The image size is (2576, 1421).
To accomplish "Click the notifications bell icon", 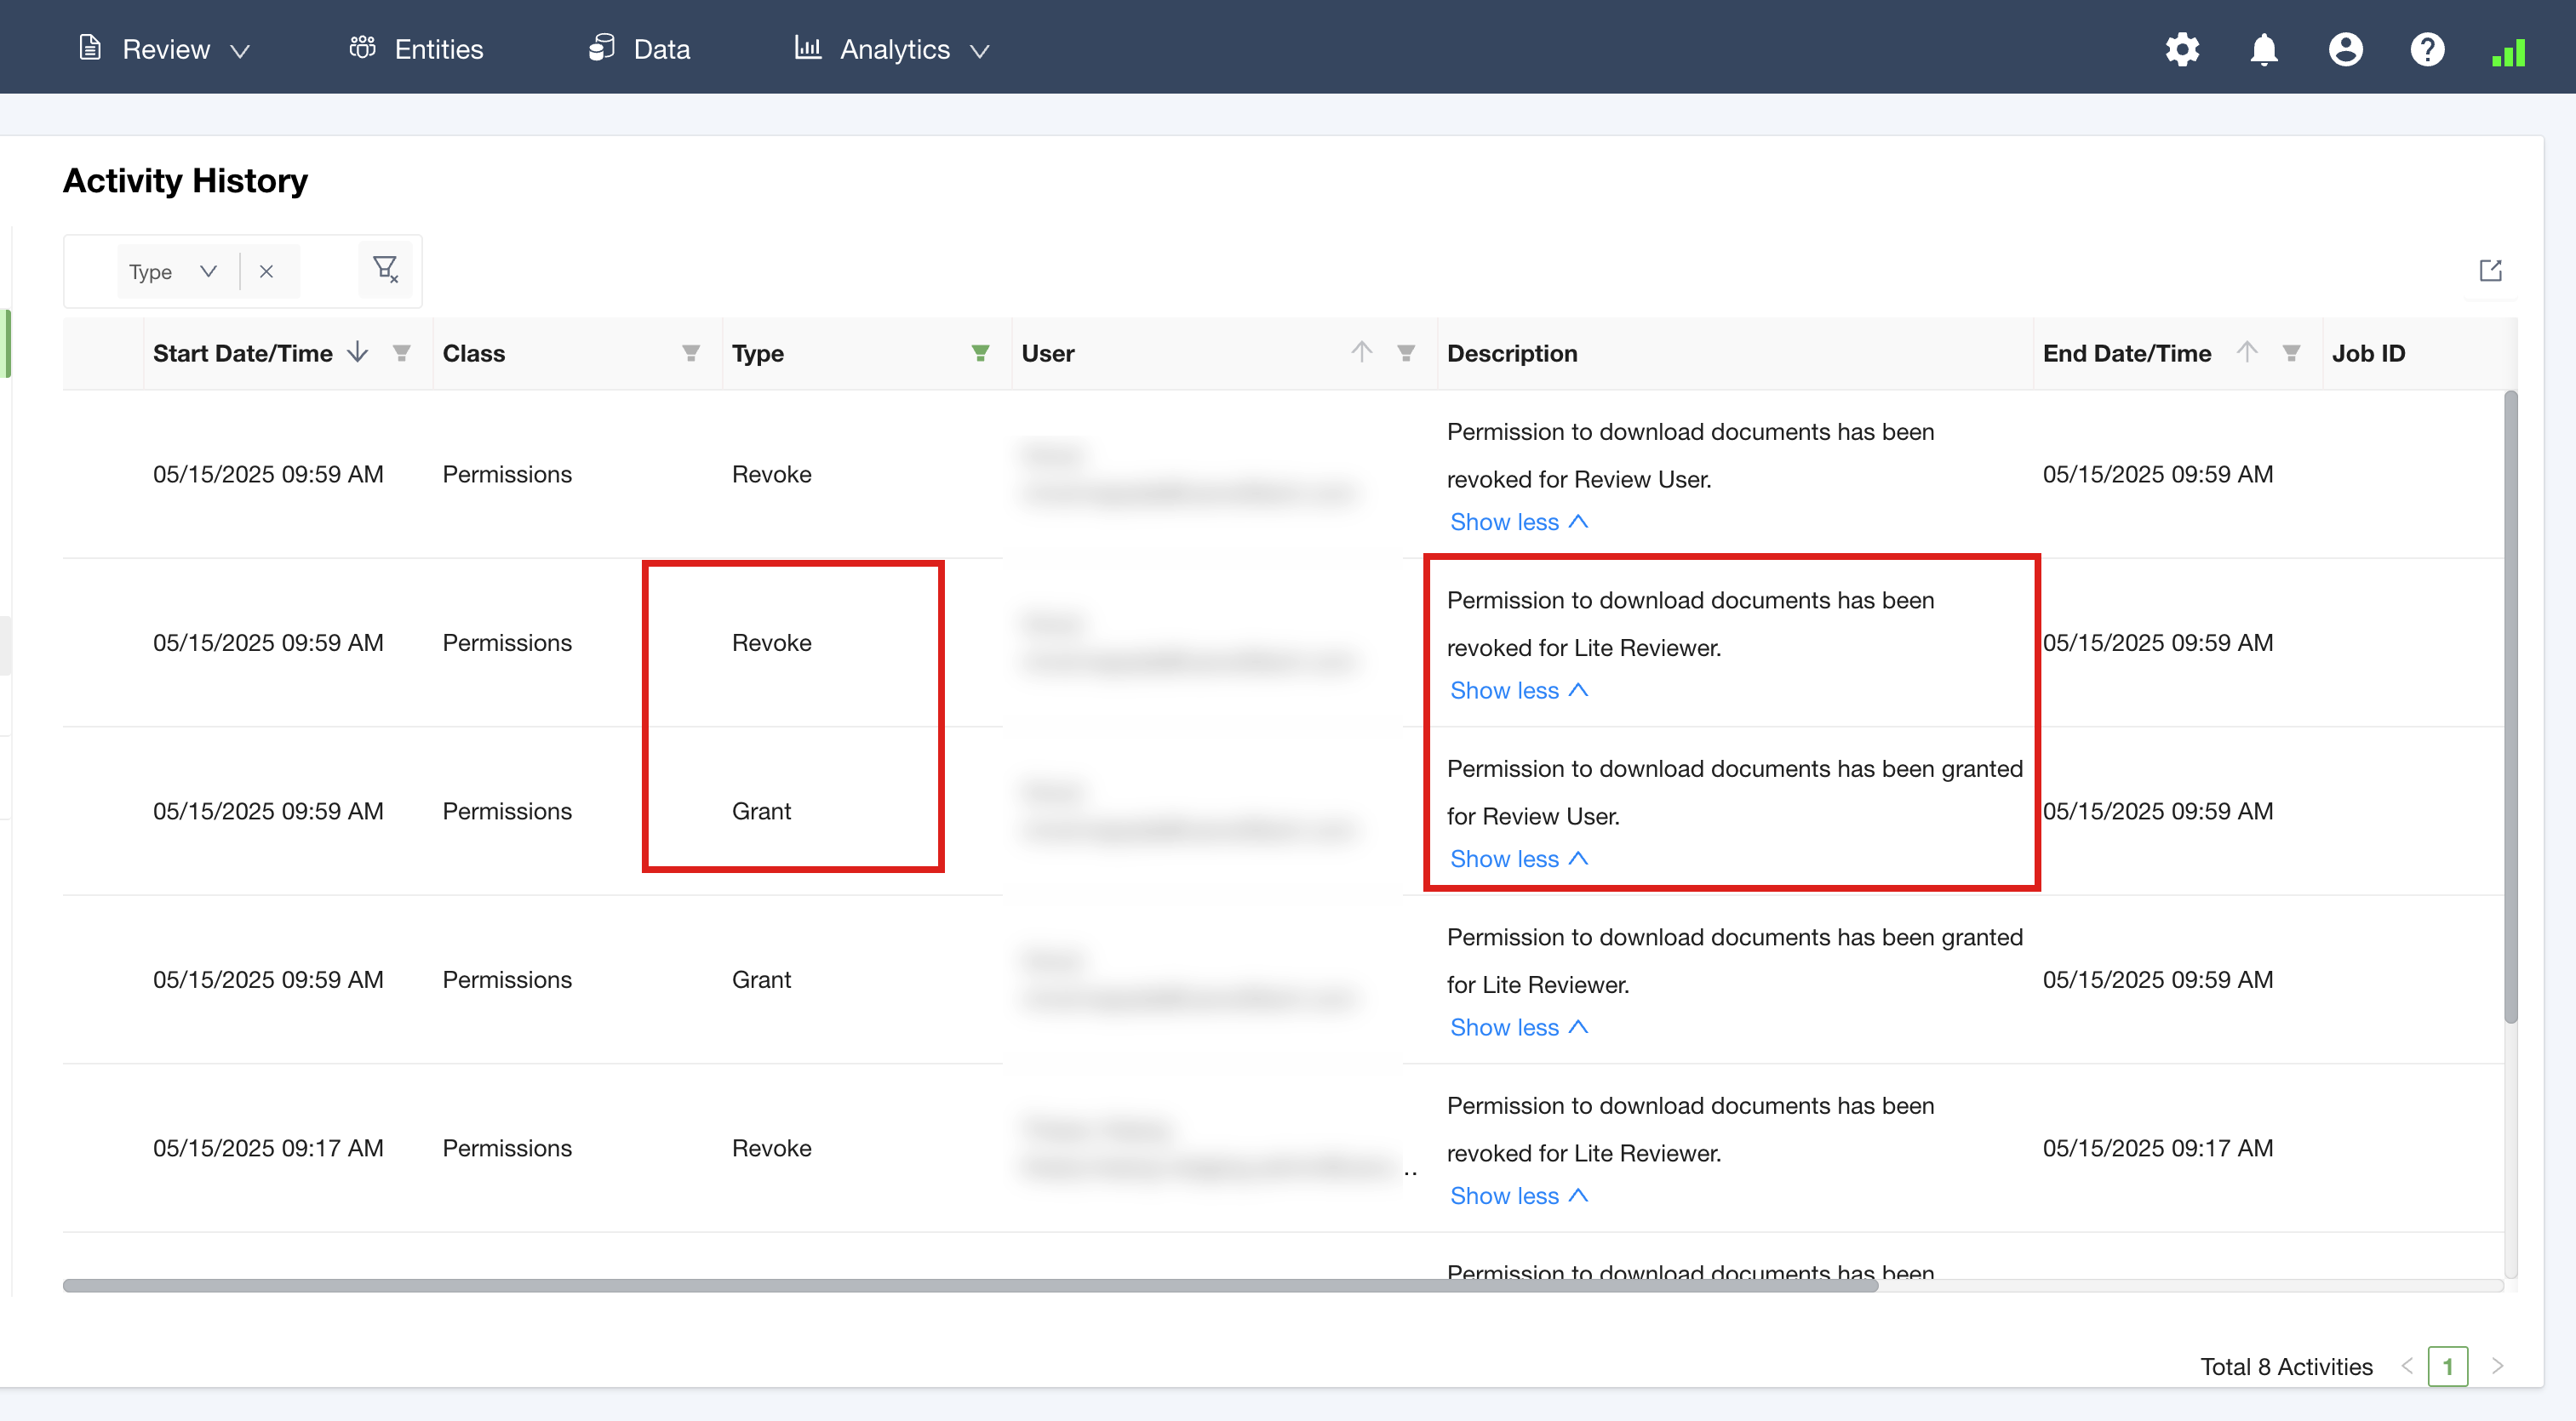I will tap(2264, 49).
